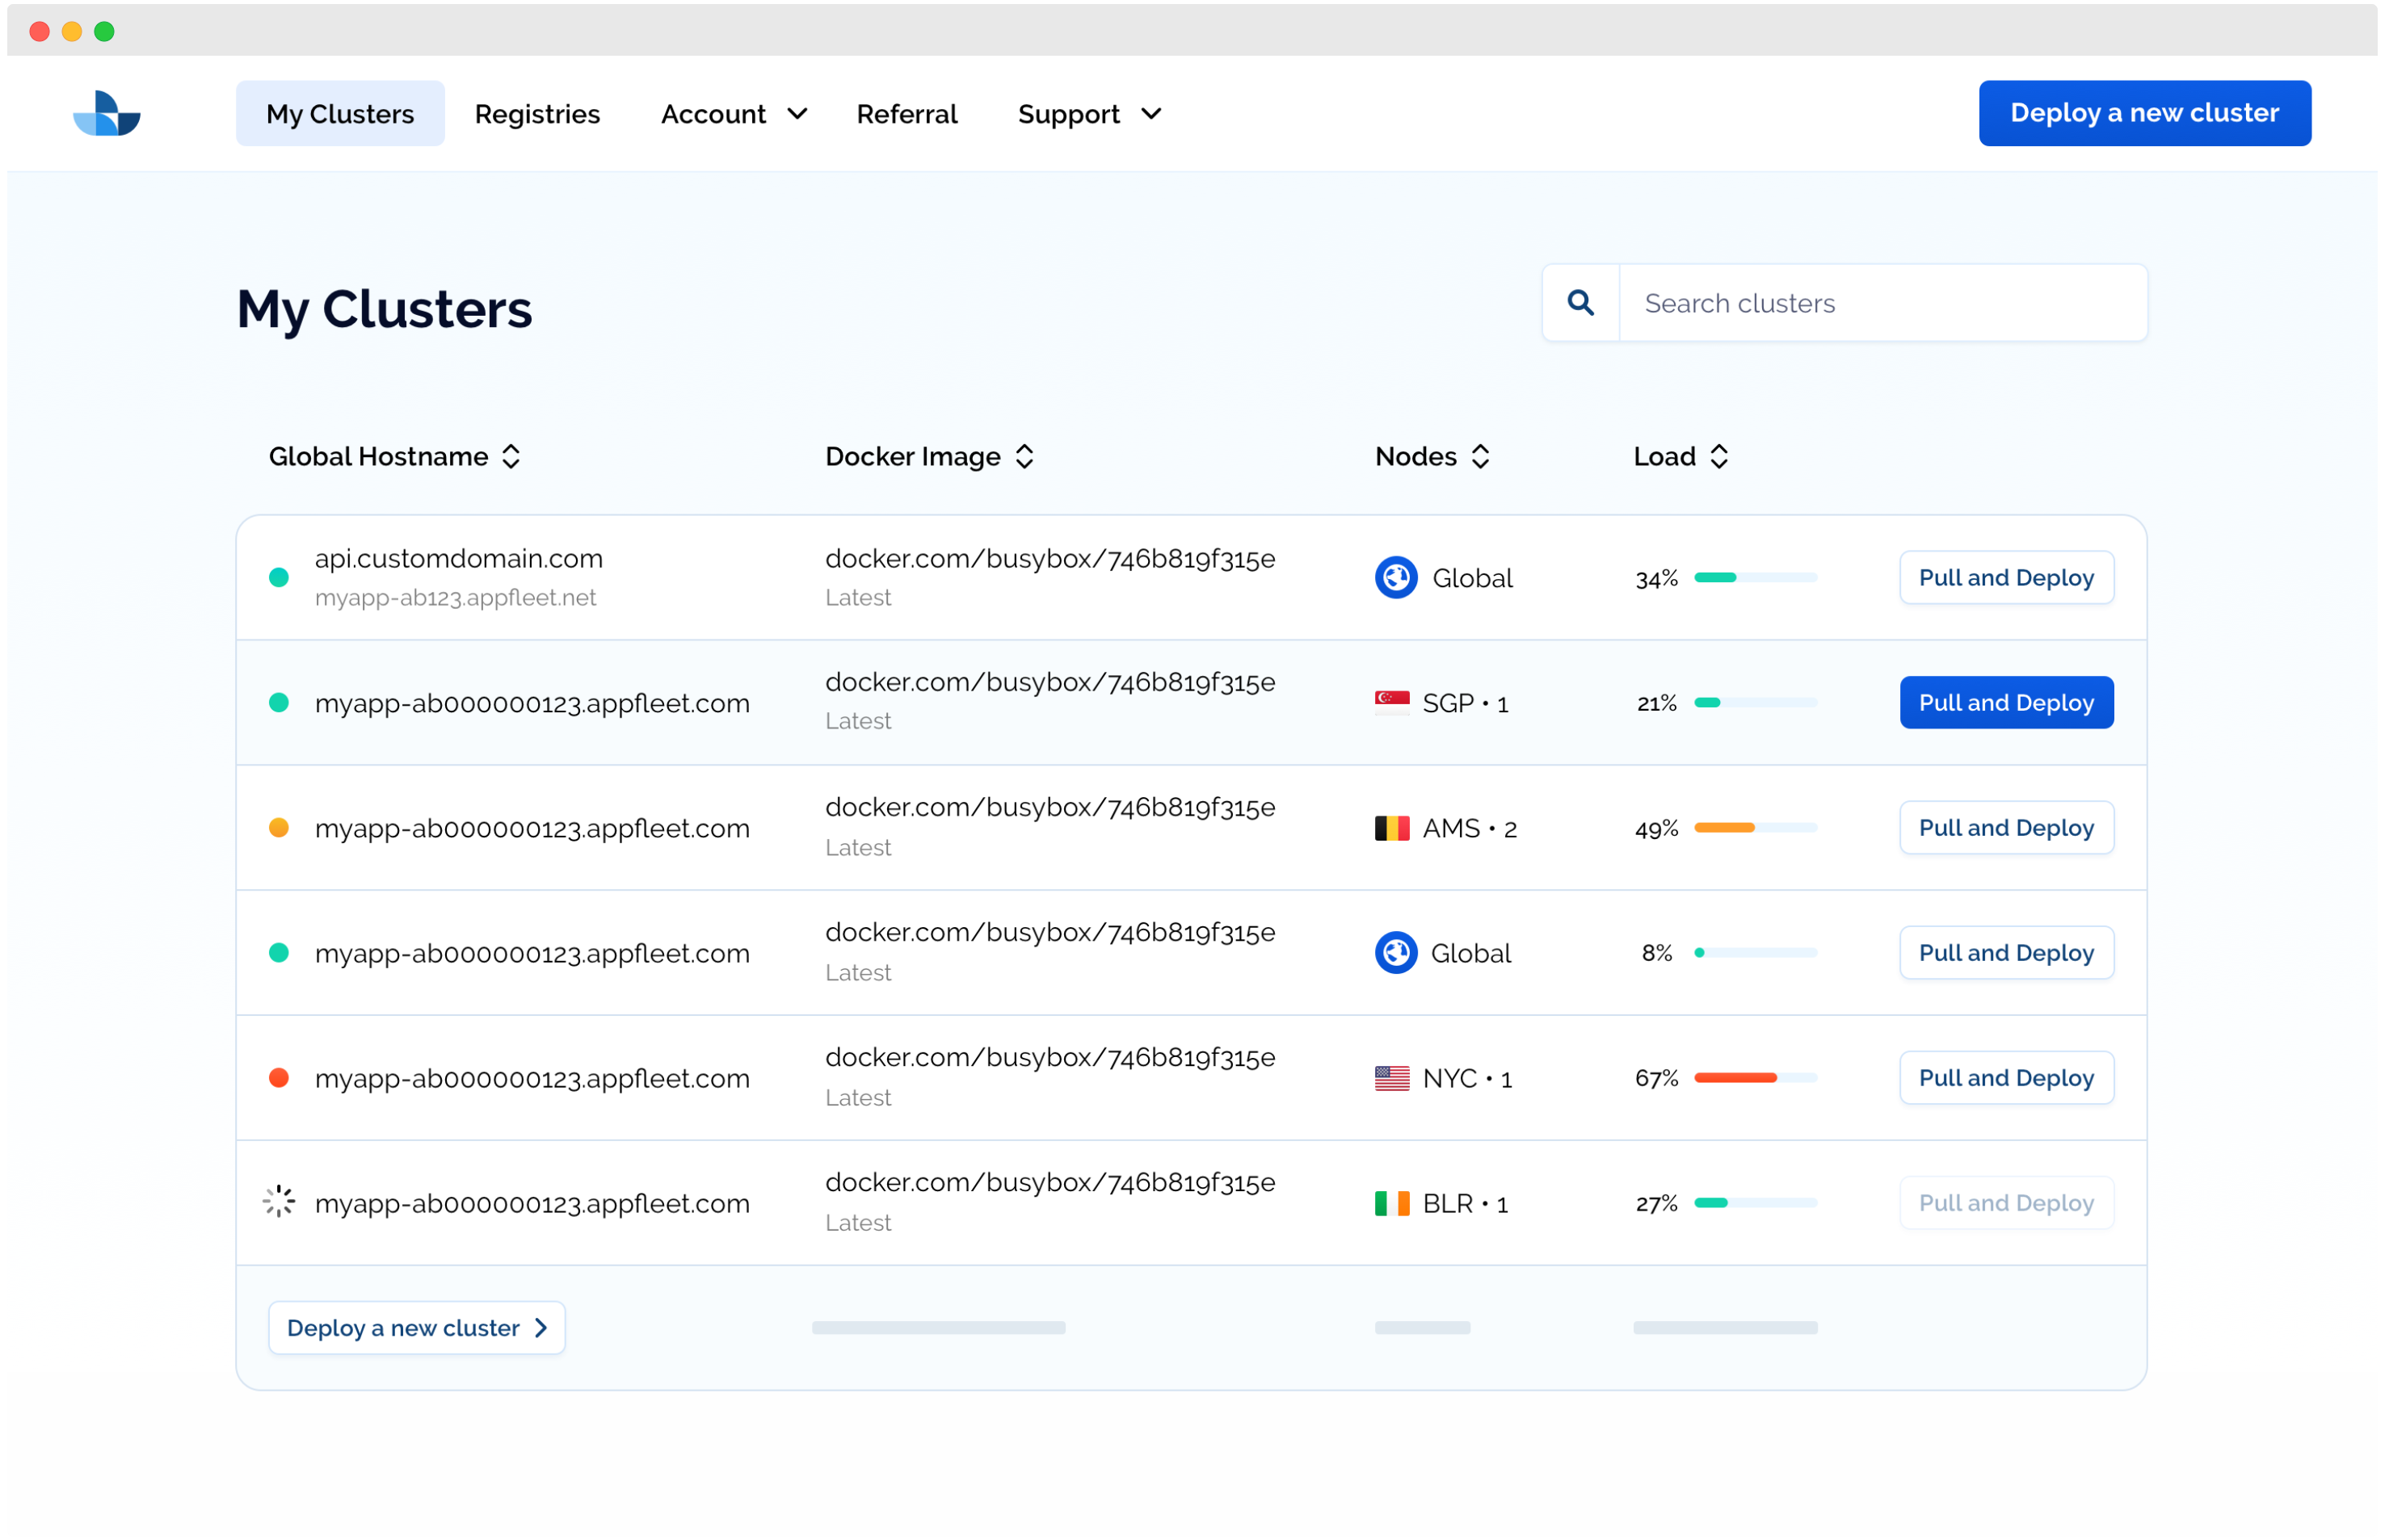Screen dimensions: 2385x1540
Task: Click the search magnifier icon
Action: tap(1580, 302)
